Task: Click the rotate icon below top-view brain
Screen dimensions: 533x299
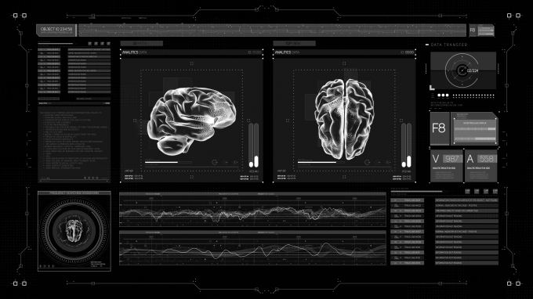Action: pyautogui.click(x=367, y=163)
